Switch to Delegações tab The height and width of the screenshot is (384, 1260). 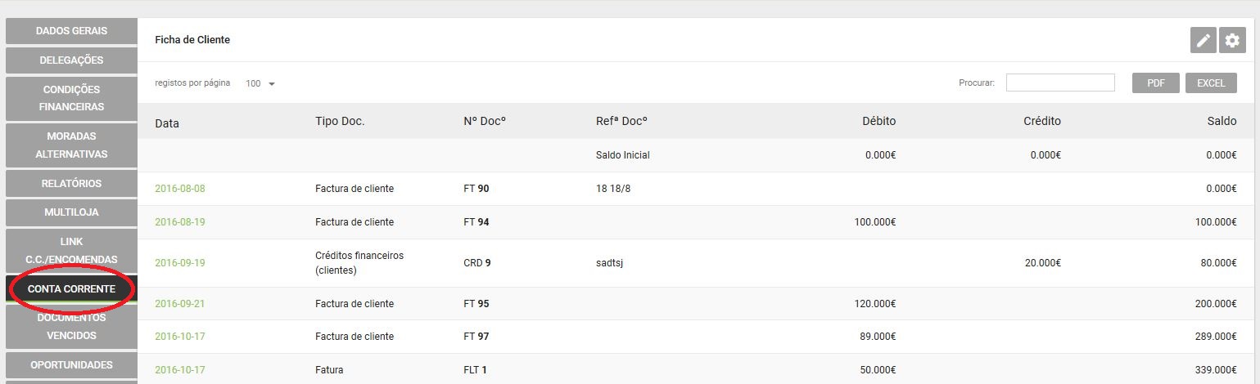point(71,60)
